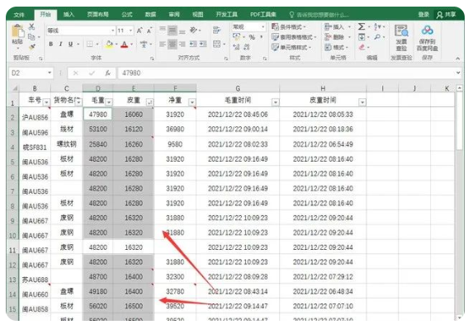Open the number format (常规) dropdown
The height and width of the screenshot is (334, 473).
tap(263, 27)
